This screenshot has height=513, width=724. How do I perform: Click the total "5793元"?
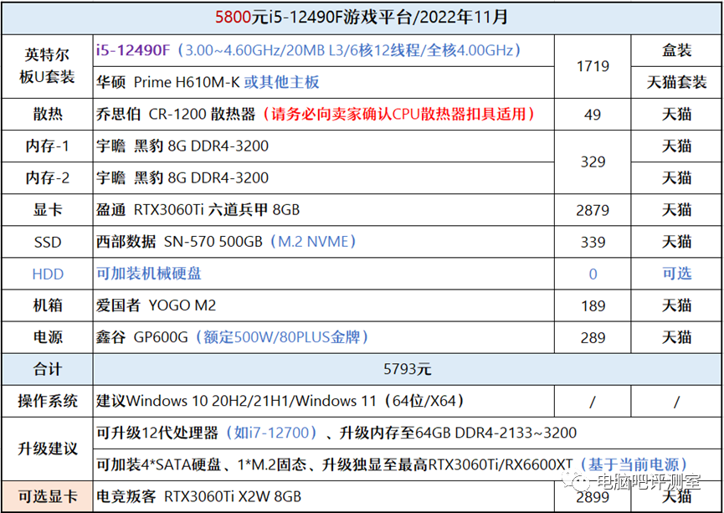pyautogui.click(x=407, y=369)
